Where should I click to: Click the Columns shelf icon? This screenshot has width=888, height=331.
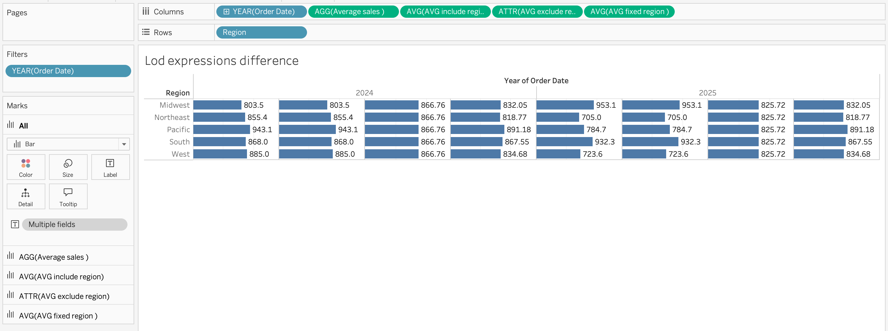(146, 12)
